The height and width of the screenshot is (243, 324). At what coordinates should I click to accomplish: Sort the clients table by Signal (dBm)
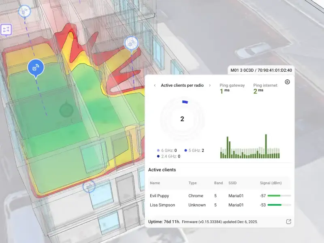tap(270, 183)
